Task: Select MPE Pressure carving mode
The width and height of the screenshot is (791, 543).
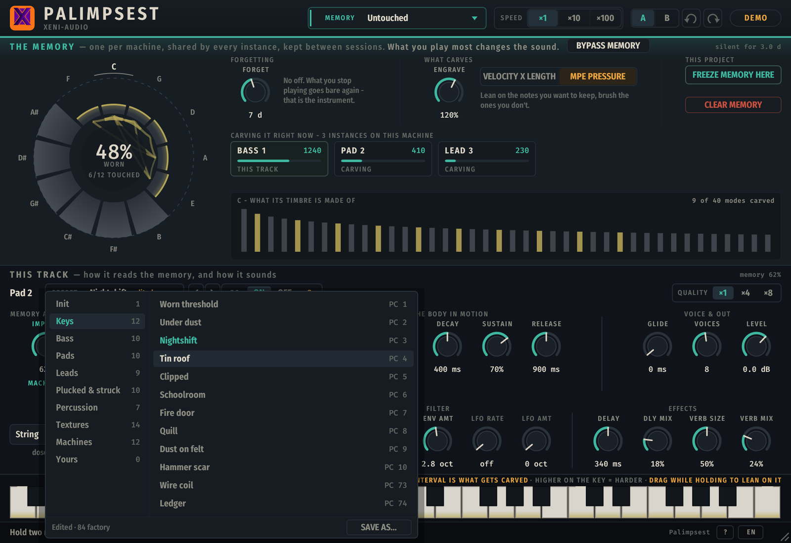Action: (x=598, y=77)
